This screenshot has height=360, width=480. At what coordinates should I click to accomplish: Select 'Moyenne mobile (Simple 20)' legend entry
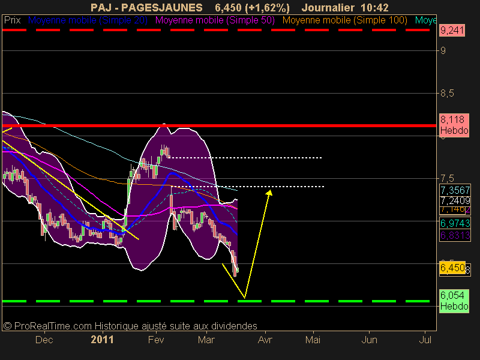[88, 20]
